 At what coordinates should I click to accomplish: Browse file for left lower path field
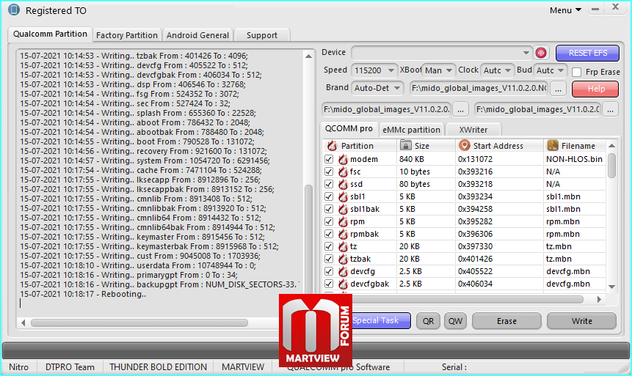(x=461, y=109)
